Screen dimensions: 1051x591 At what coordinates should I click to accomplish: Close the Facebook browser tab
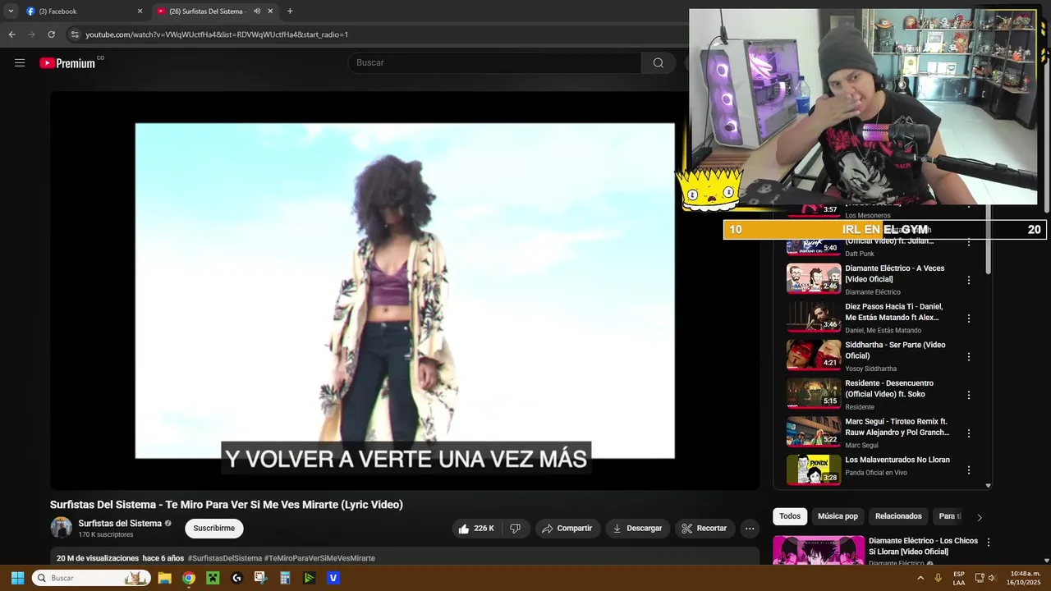click(140, 11)
